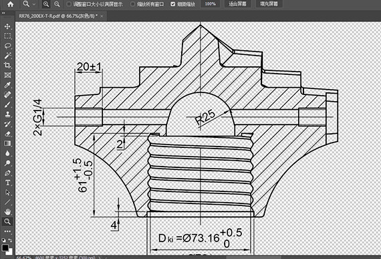Viewport: 381px width, 259px height.
Task: Open the black foreground color swatch
Action: [5, 248]
